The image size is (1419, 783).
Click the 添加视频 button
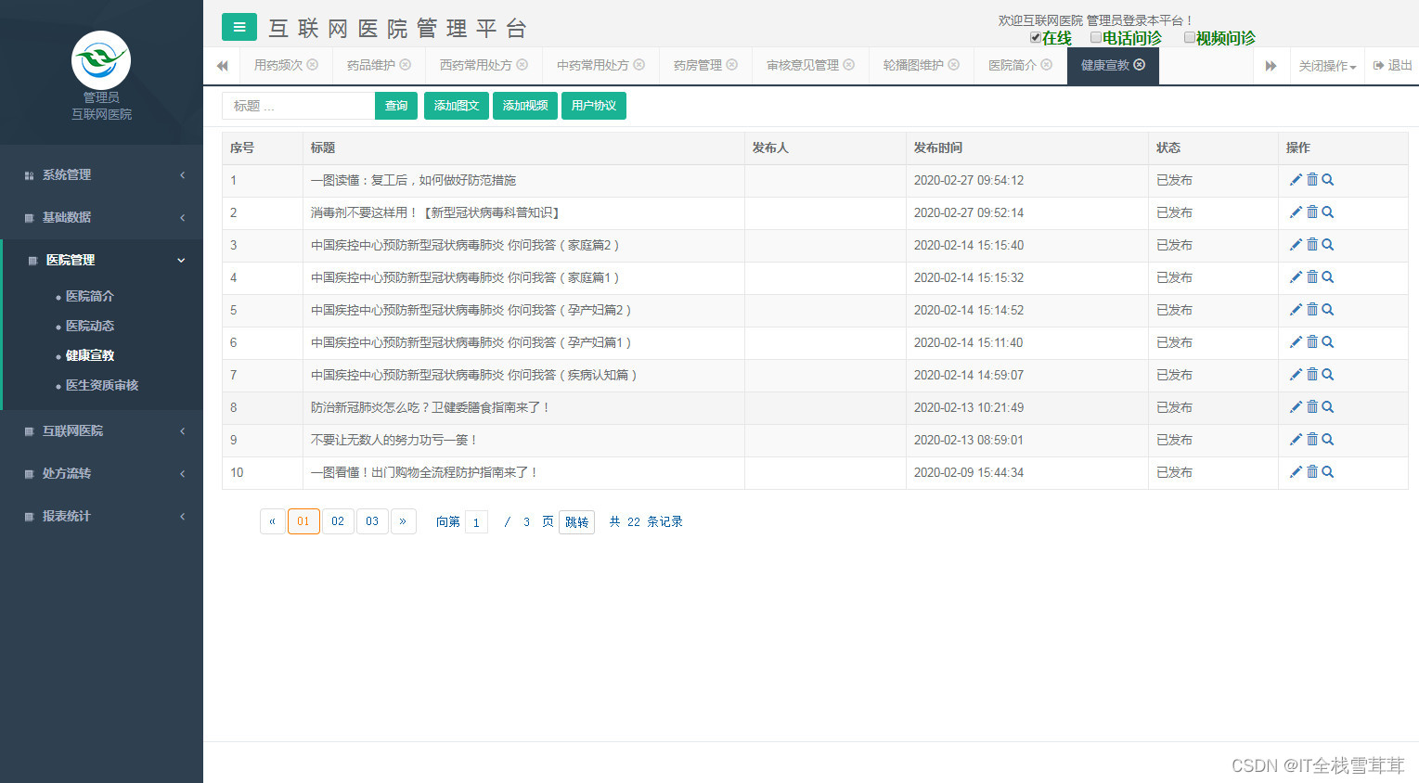pos(525,106)
